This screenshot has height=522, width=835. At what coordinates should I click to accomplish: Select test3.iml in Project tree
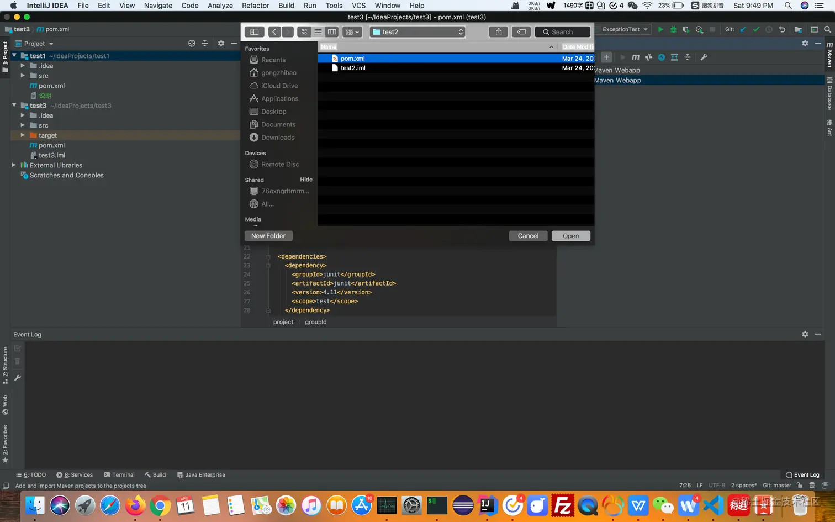pos(52,155)
